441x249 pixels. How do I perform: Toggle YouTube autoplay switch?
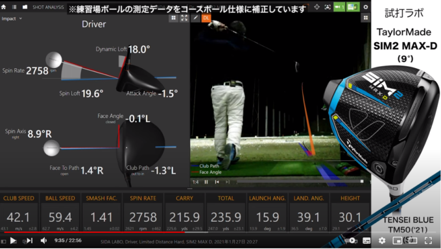pyautogui.click(x=350, y=241)
